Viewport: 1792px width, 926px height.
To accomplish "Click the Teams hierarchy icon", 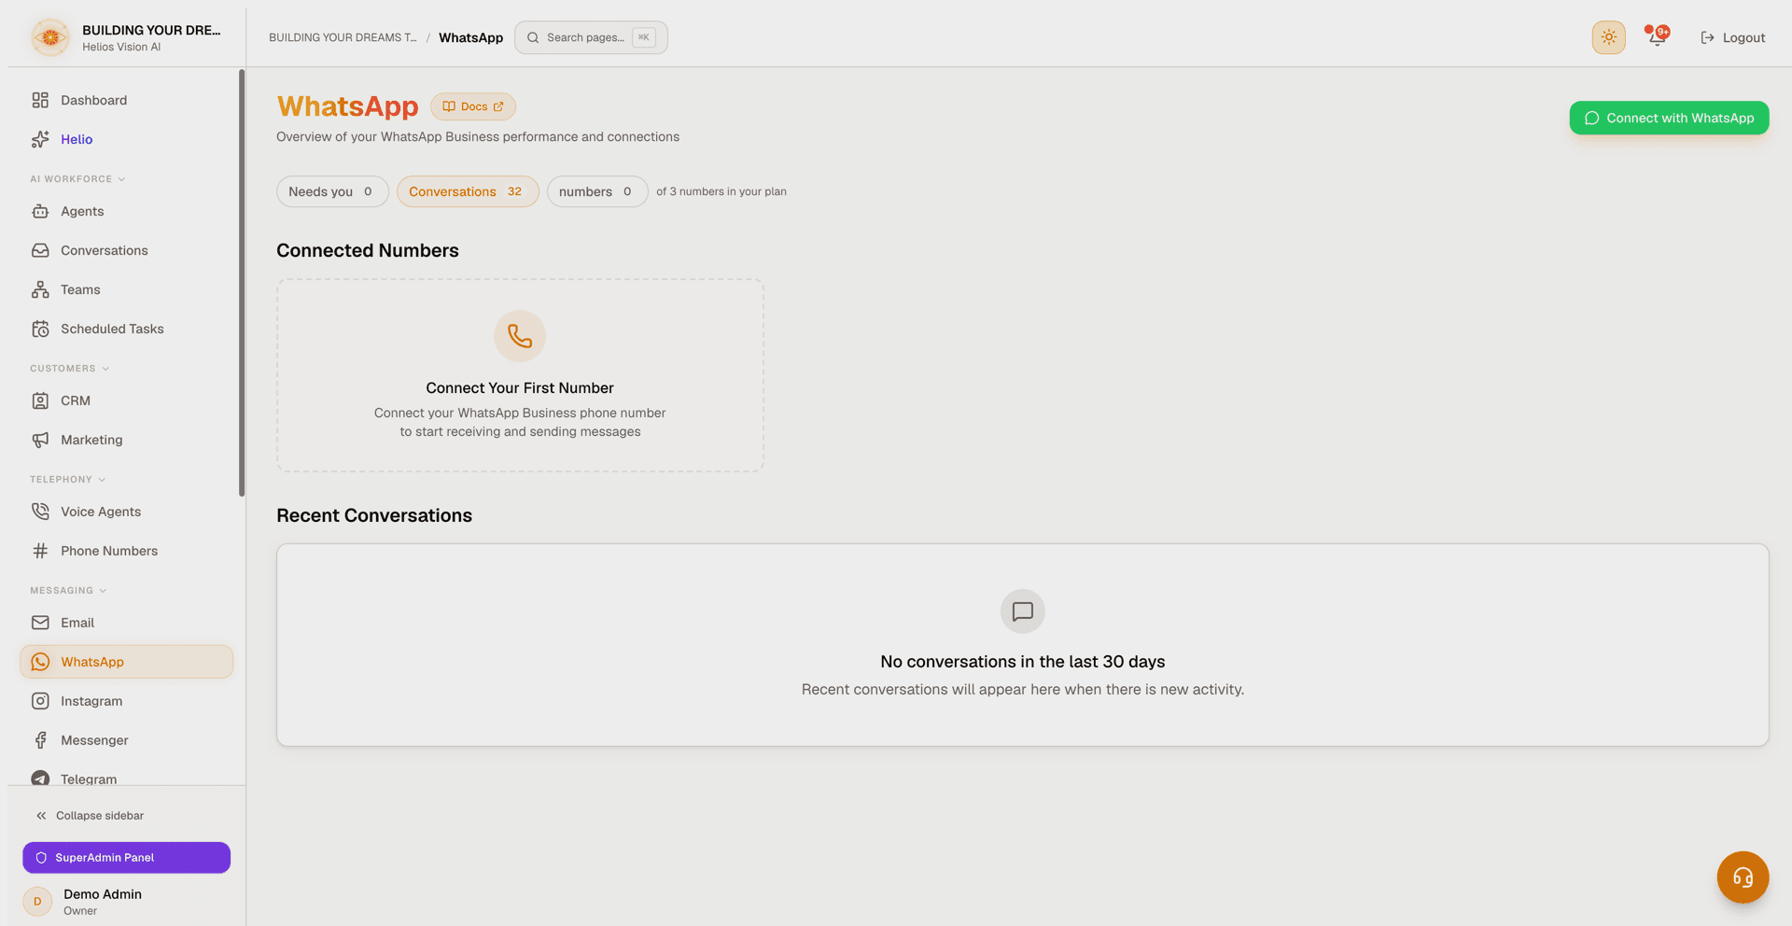I will coord(40,289).
